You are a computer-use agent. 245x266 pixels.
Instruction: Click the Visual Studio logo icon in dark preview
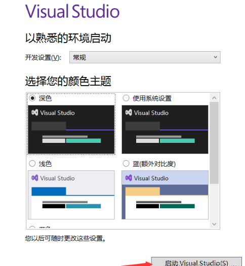point(35,112)
